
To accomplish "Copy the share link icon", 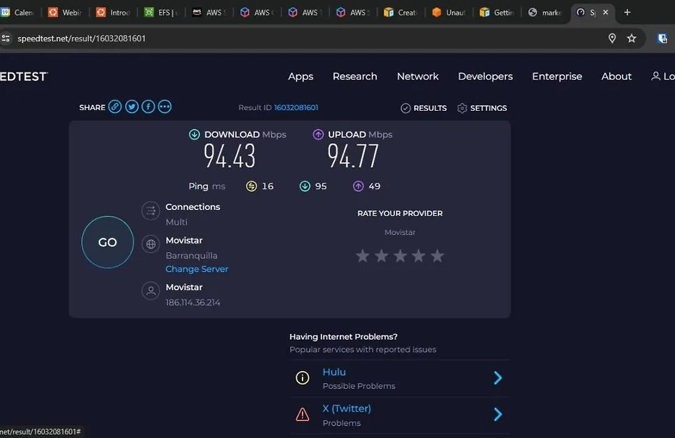I will click(x=115, y=106).
